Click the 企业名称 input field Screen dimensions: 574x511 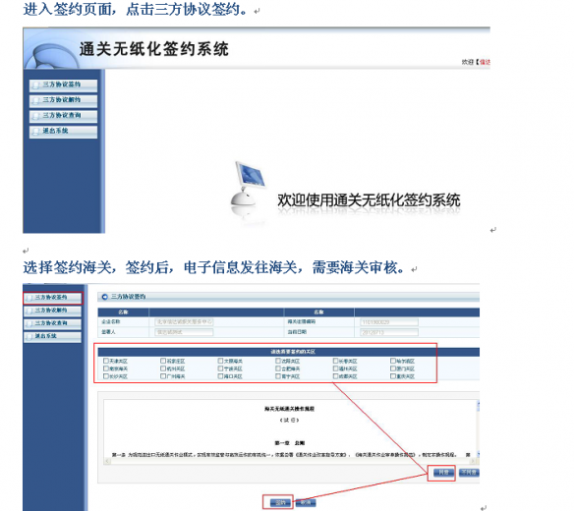[184, 321]
